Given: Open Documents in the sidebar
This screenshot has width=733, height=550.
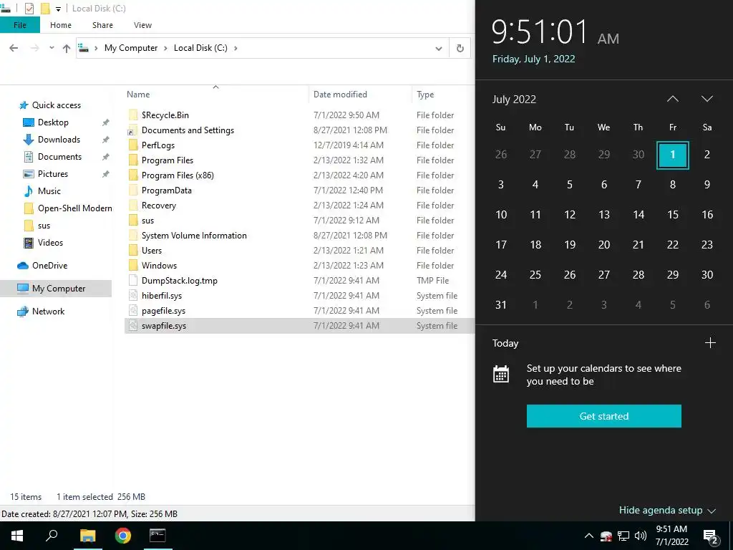Looking at the screenshot, I should coord(59,157).
